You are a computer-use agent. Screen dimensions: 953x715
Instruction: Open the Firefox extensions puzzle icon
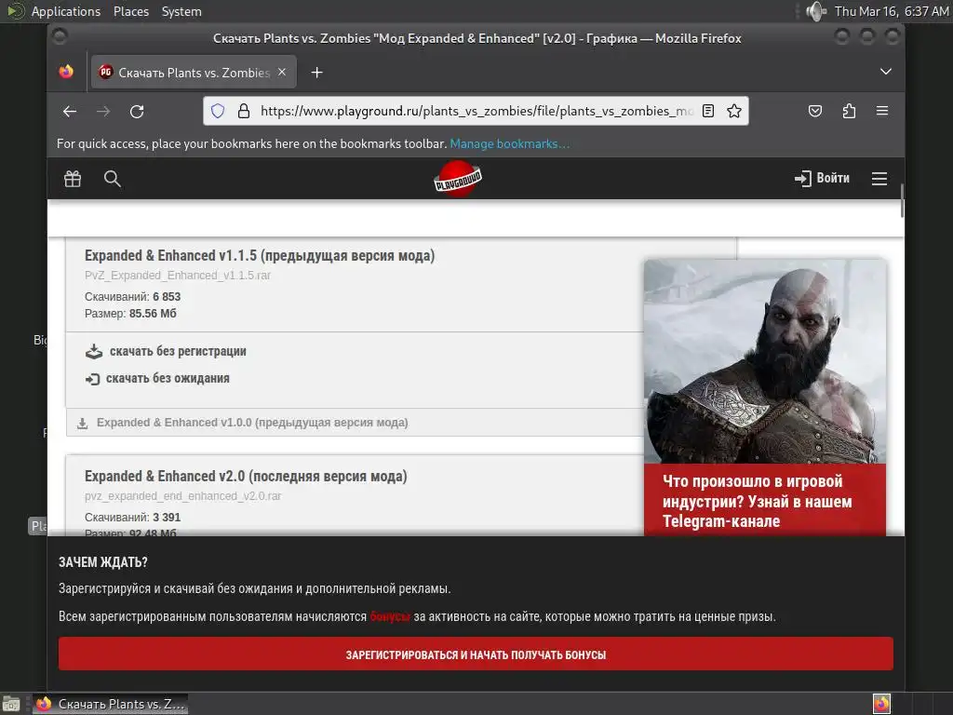849,111
